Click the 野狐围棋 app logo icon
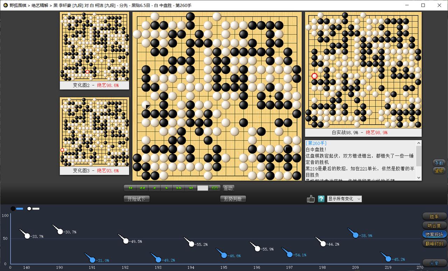Screen dimensions: 448x271 [x=5, y=5]
